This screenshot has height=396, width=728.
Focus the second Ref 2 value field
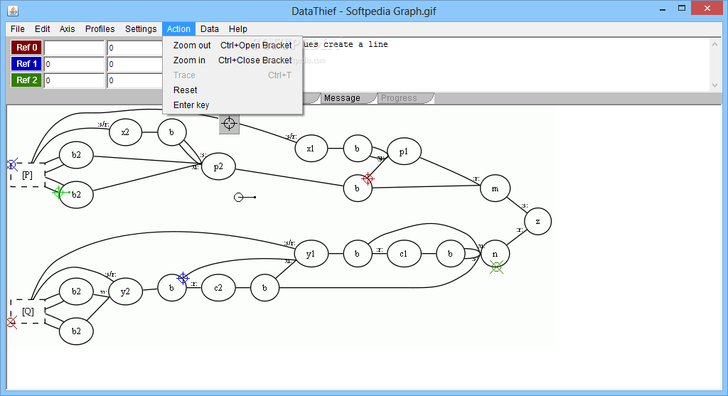click(x=135, y=80)
